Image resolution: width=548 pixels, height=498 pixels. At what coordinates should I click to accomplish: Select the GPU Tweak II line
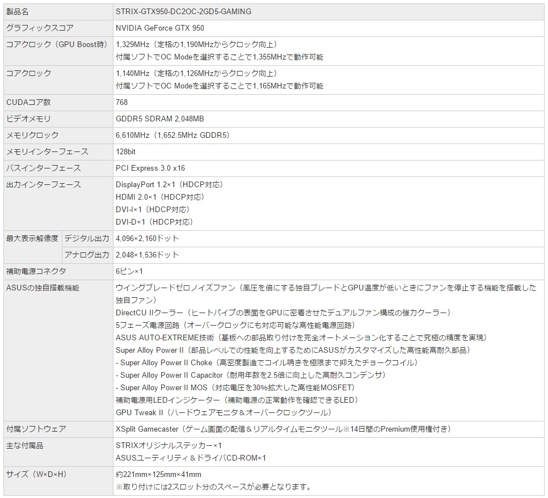(224, 412)
